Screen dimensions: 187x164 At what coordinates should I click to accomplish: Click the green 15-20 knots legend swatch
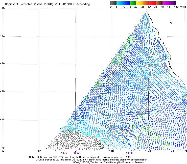tap(133, 3)
